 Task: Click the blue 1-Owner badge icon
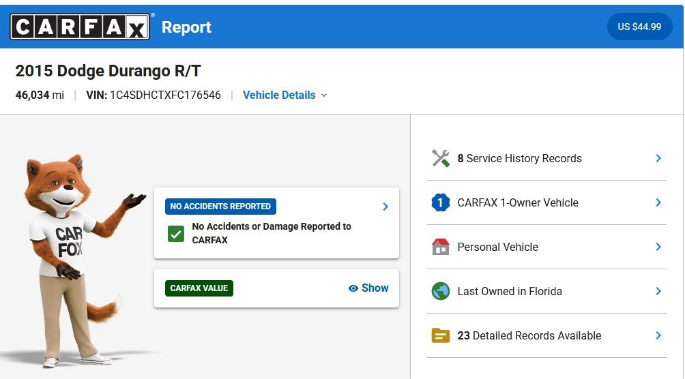click(x=440, y=202)
